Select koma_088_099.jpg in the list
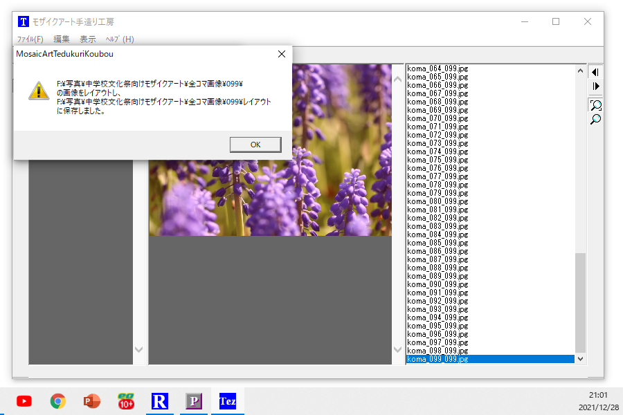 pos(490,268)
